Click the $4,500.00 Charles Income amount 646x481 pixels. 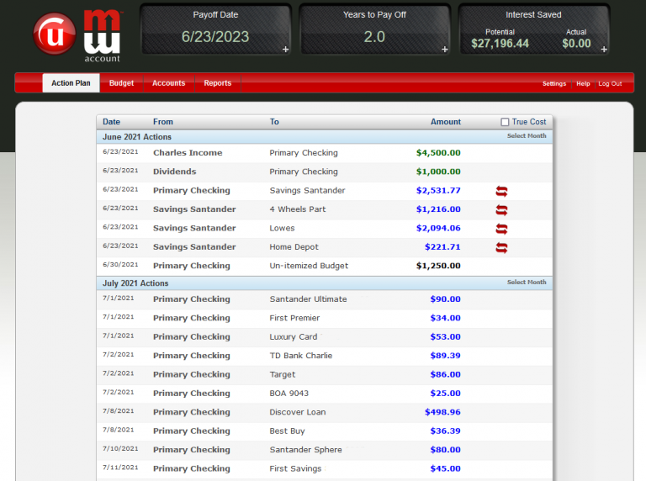pos(438,153)
